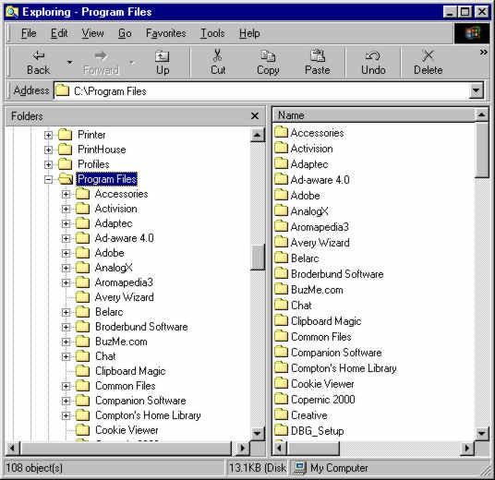Click the Windows logo throbber icon
This screenshot has height=480, width=495.
[x=472, y=33]
